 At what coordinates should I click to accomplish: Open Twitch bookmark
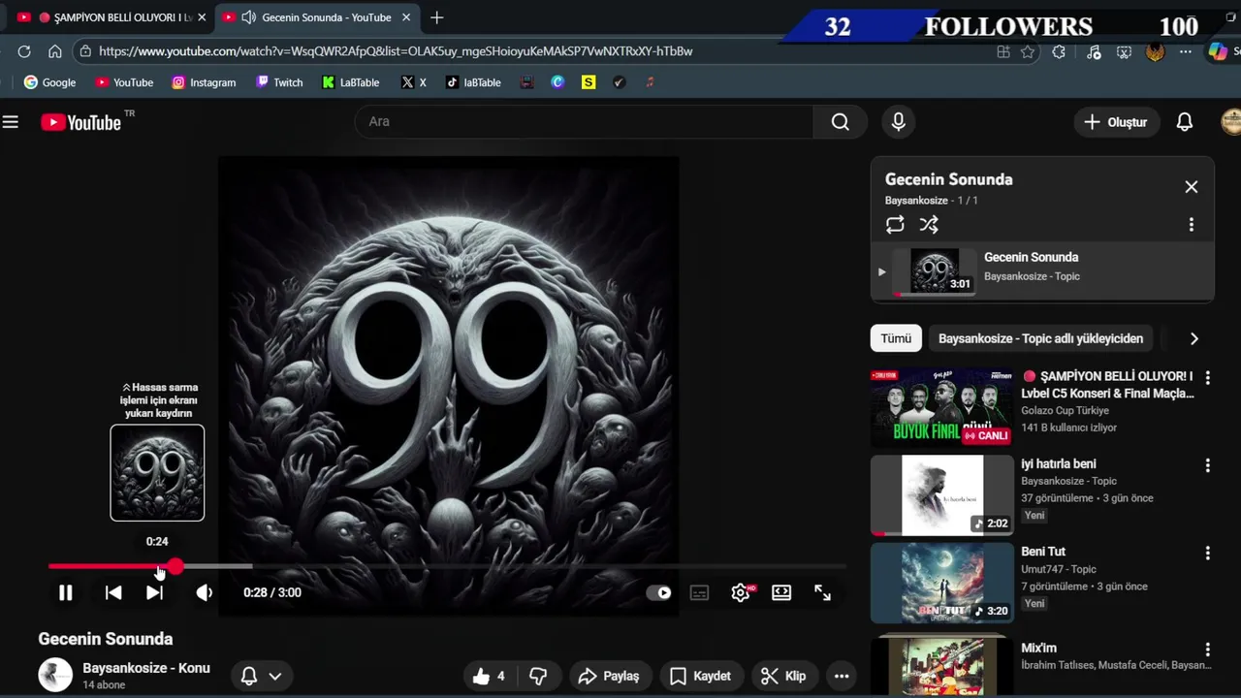pos(279,82)
